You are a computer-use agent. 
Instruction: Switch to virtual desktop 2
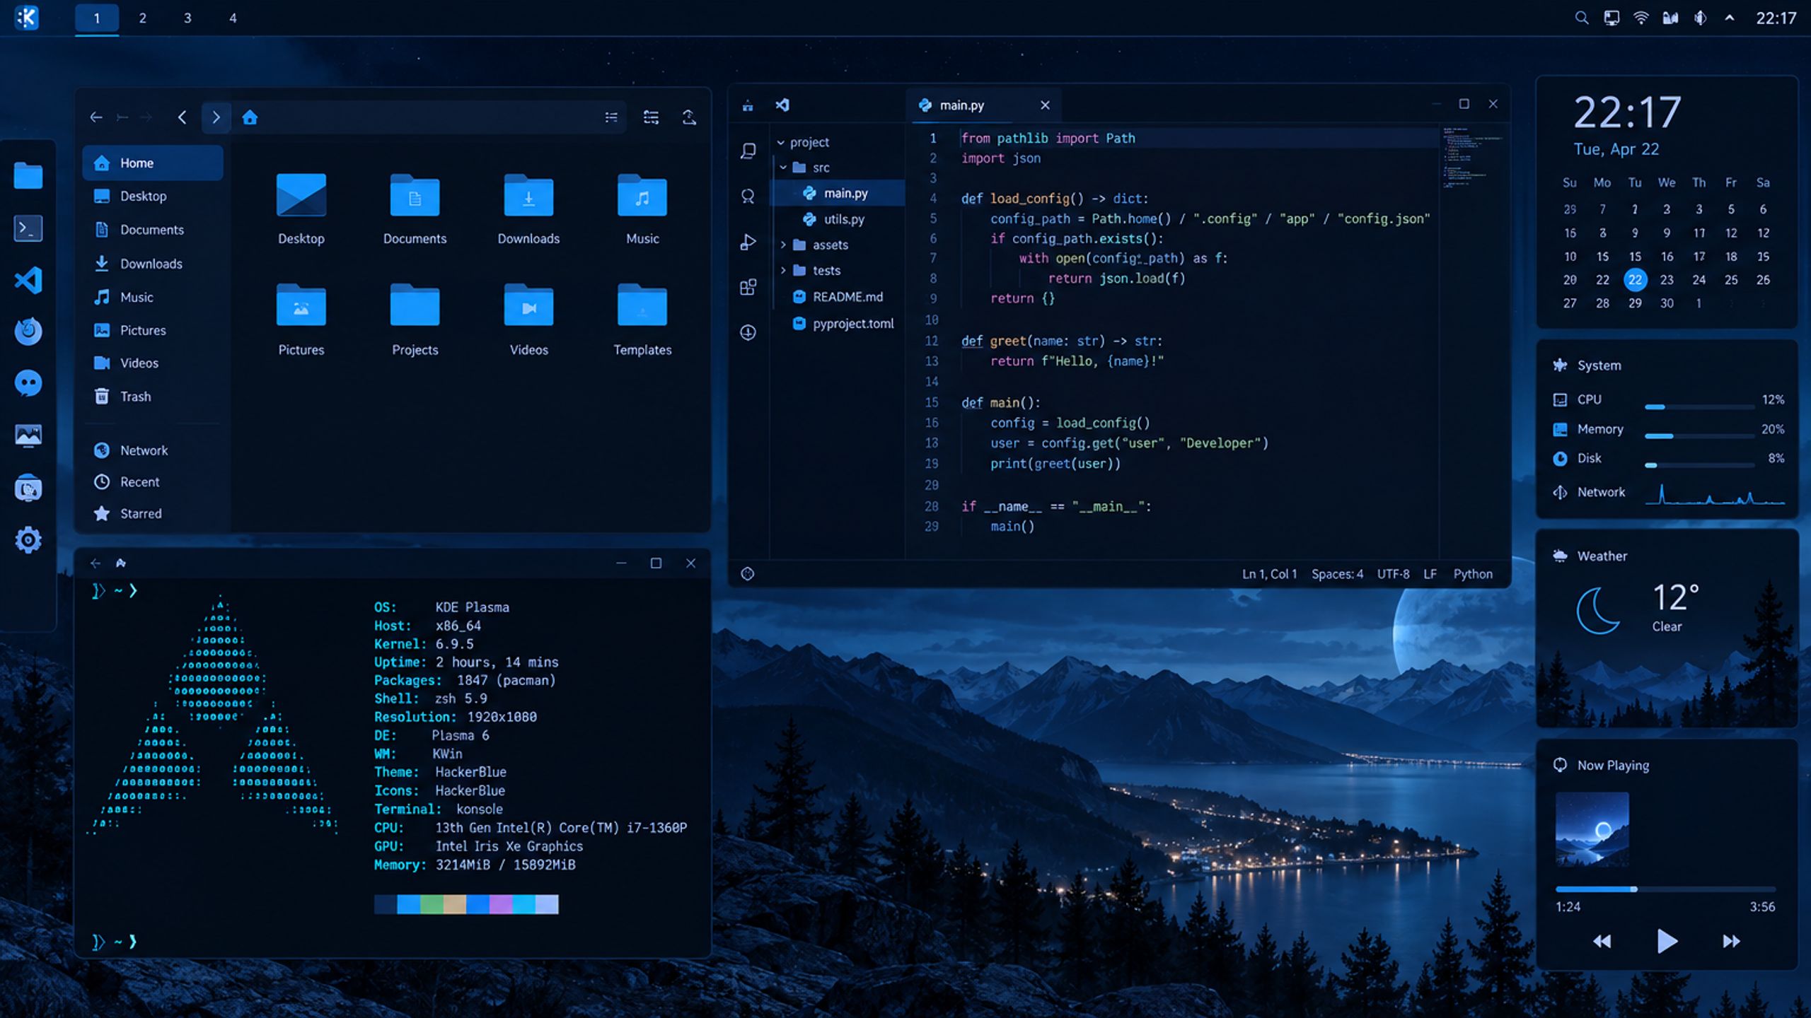click(x=142, y=18)
